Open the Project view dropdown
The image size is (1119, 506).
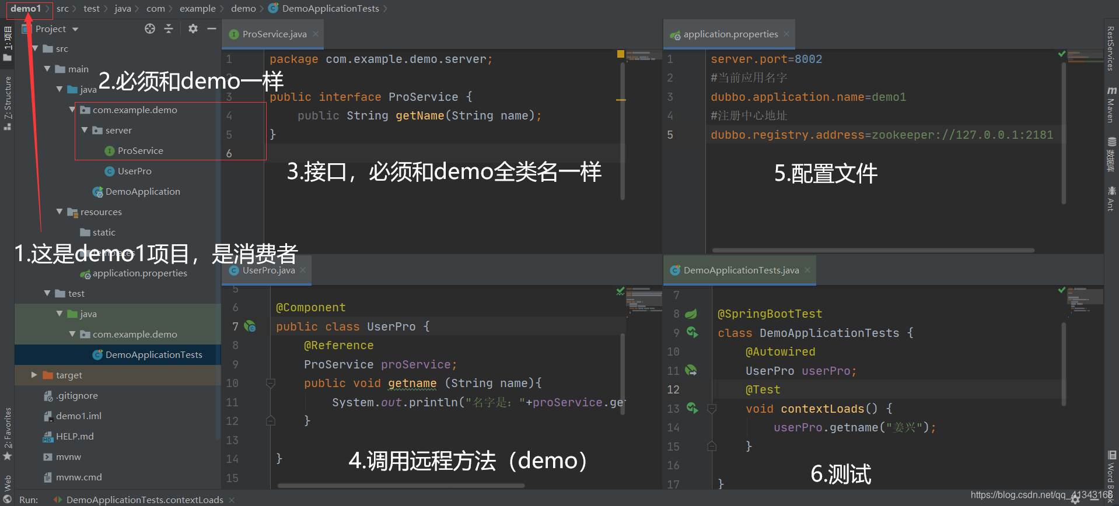coord(75,29)
